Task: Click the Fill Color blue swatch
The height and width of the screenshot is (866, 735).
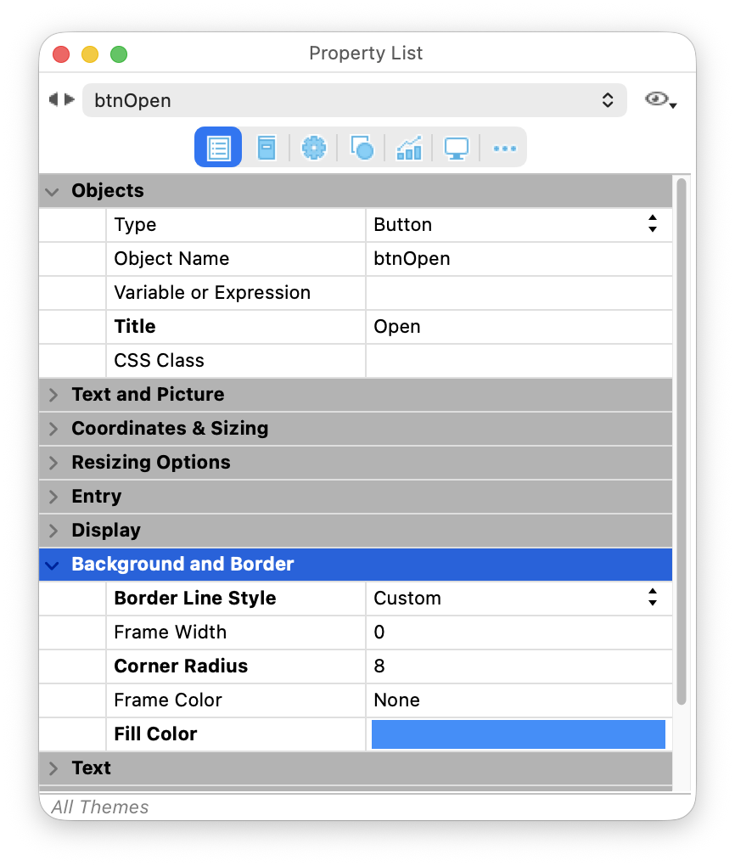Action: click(x=518, y=734)
